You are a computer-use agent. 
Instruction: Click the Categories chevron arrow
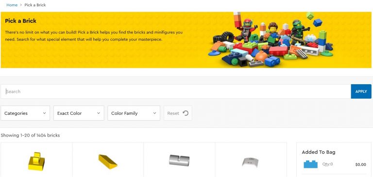tap(44, 113)
